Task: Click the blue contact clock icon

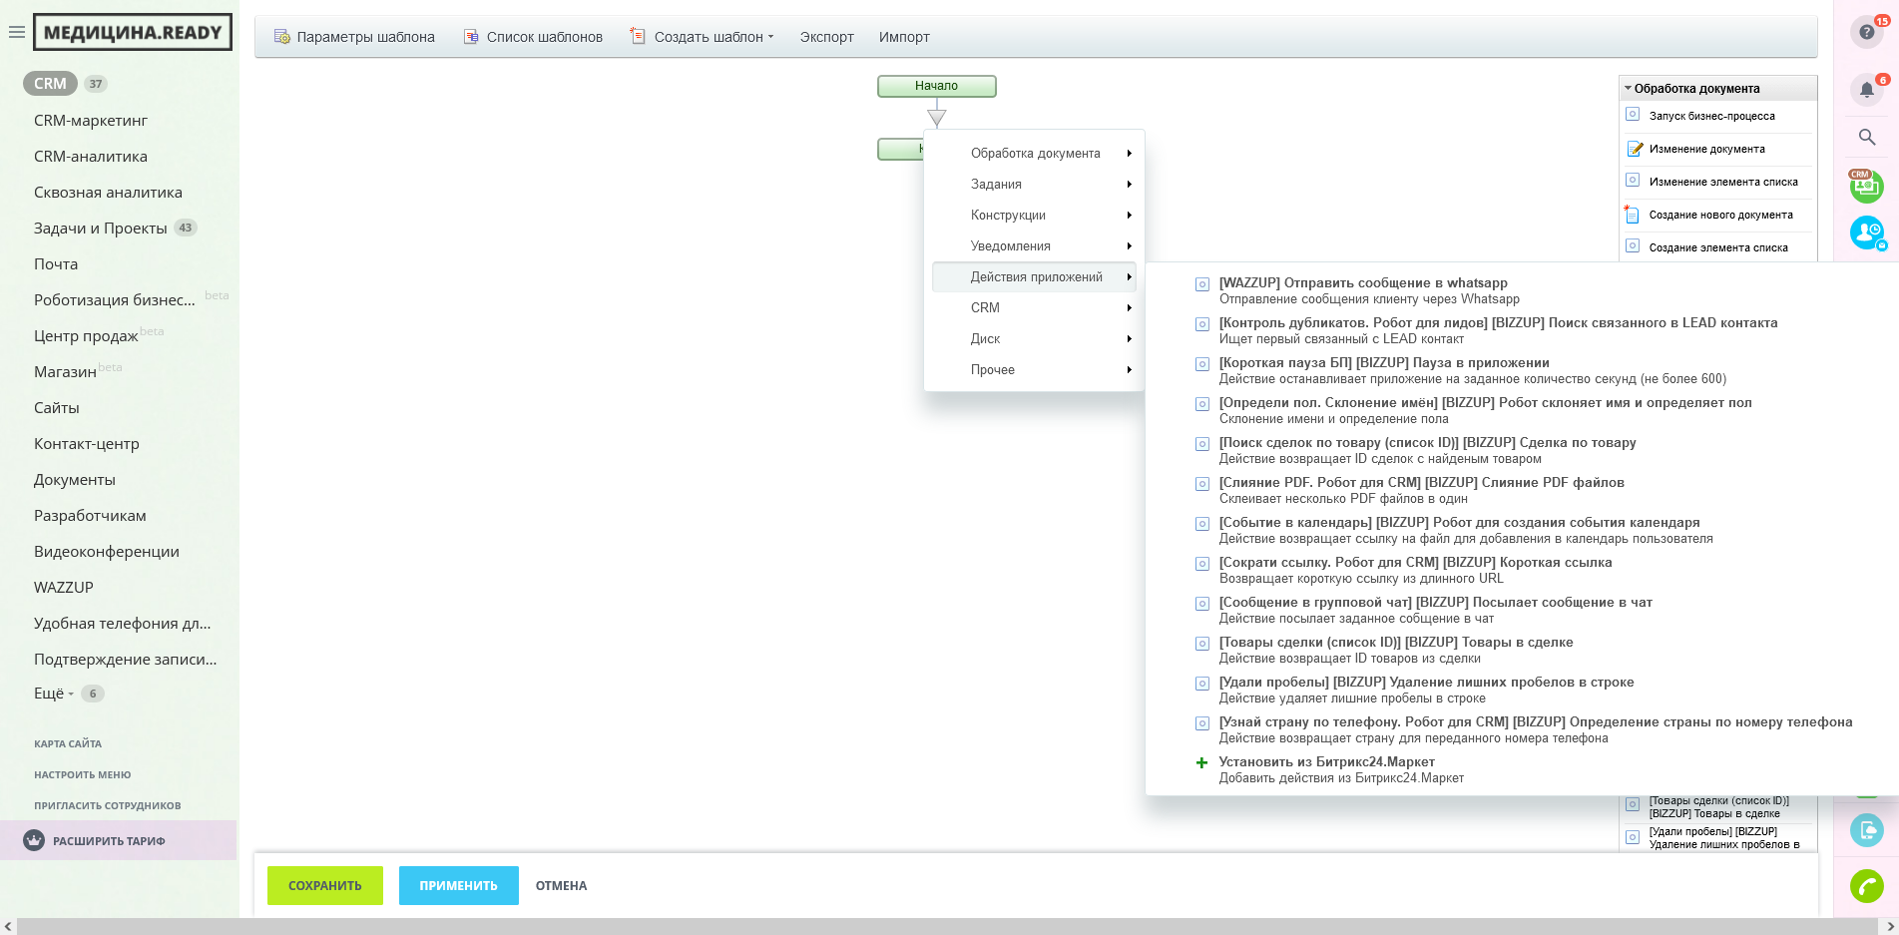Action: (1867, 234)
